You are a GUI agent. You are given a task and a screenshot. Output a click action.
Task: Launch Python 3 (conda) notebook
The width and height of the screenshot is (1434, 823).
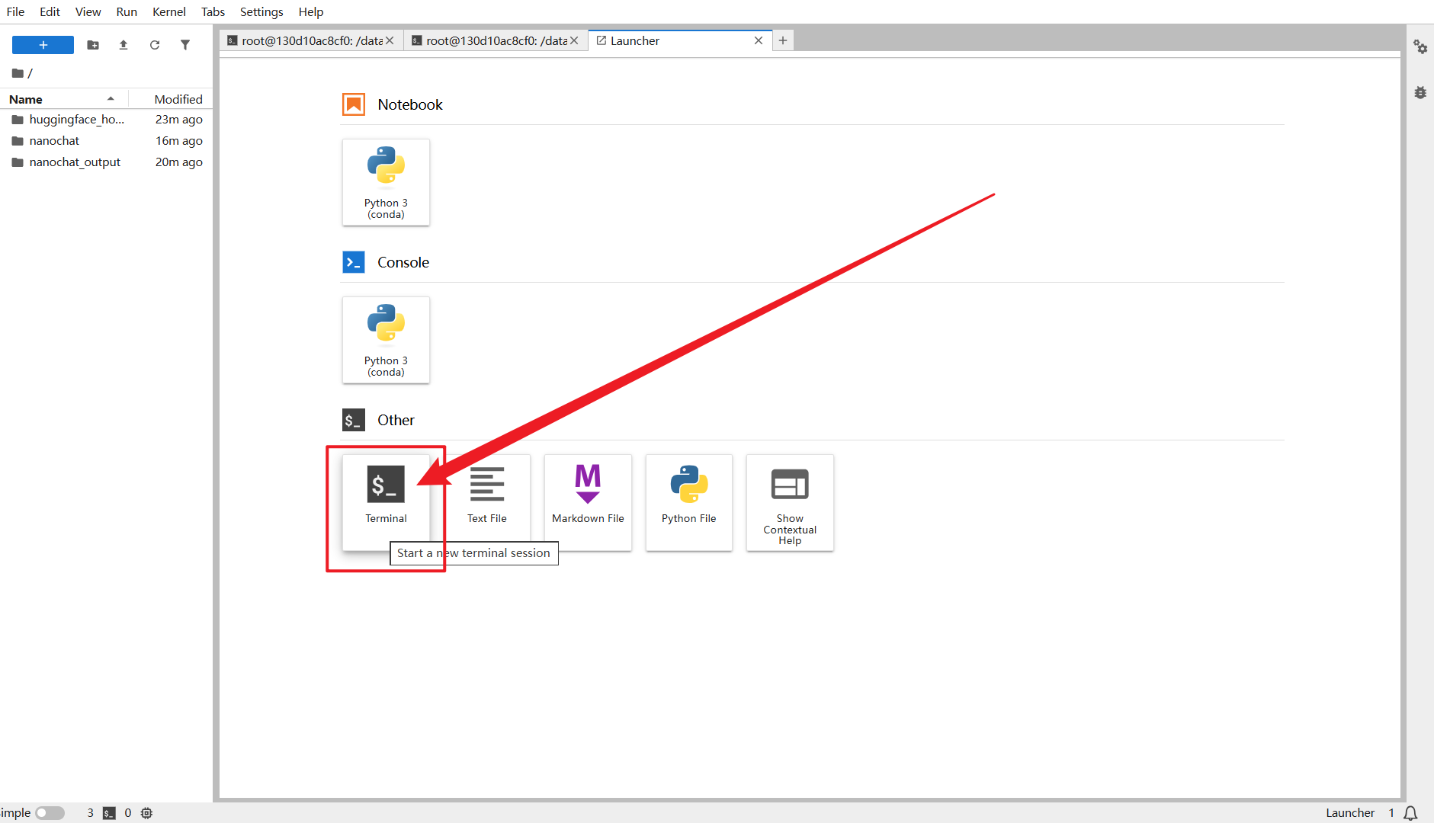pyautogui.click(x=386, y=182)
